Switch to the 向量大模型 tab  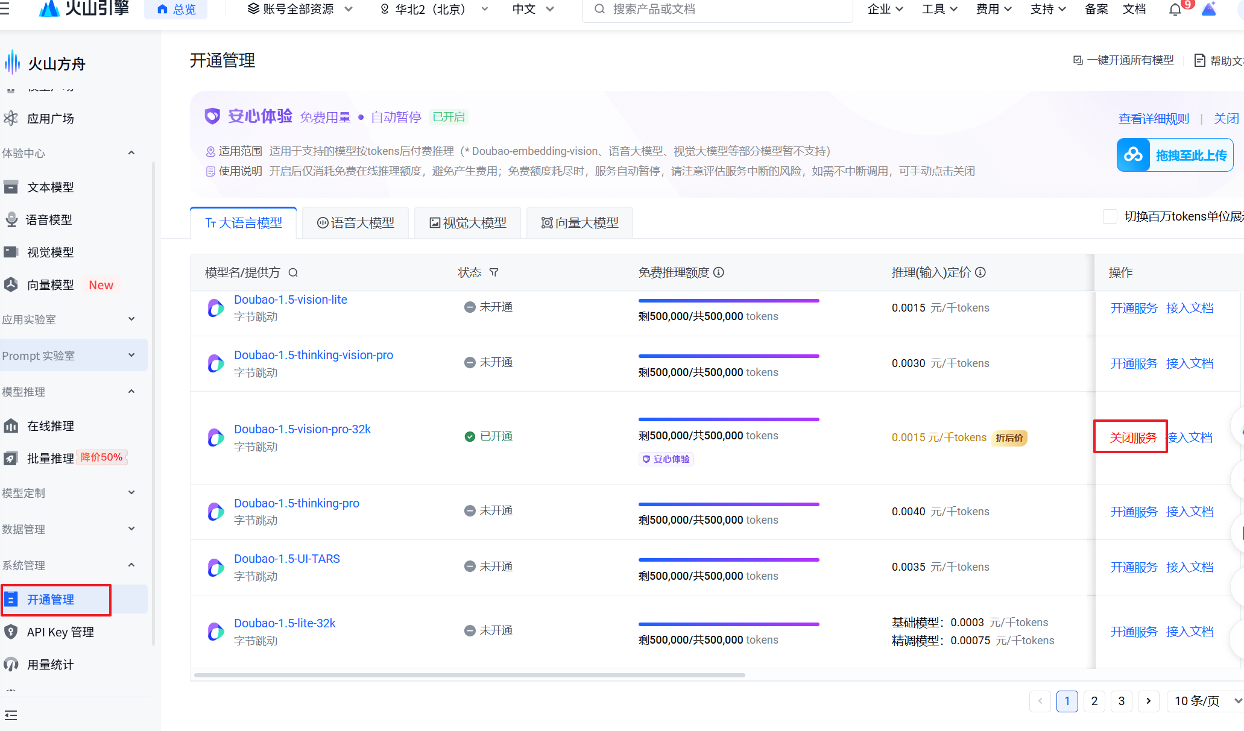tap(580, 223)
